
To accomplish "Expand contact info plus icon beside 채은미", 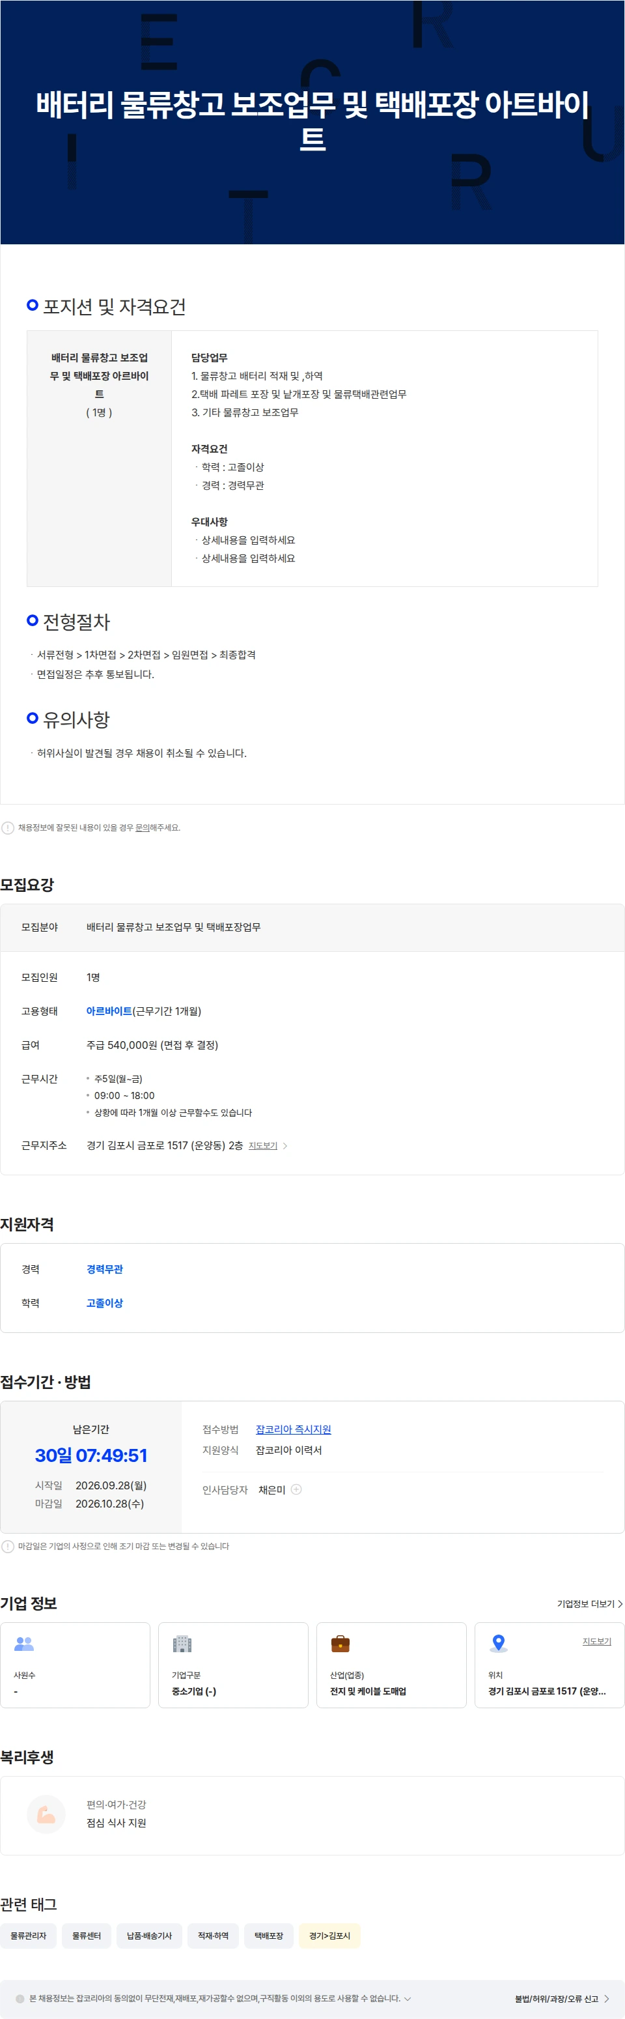I will pyautogui.click(x=296, y=1489).
